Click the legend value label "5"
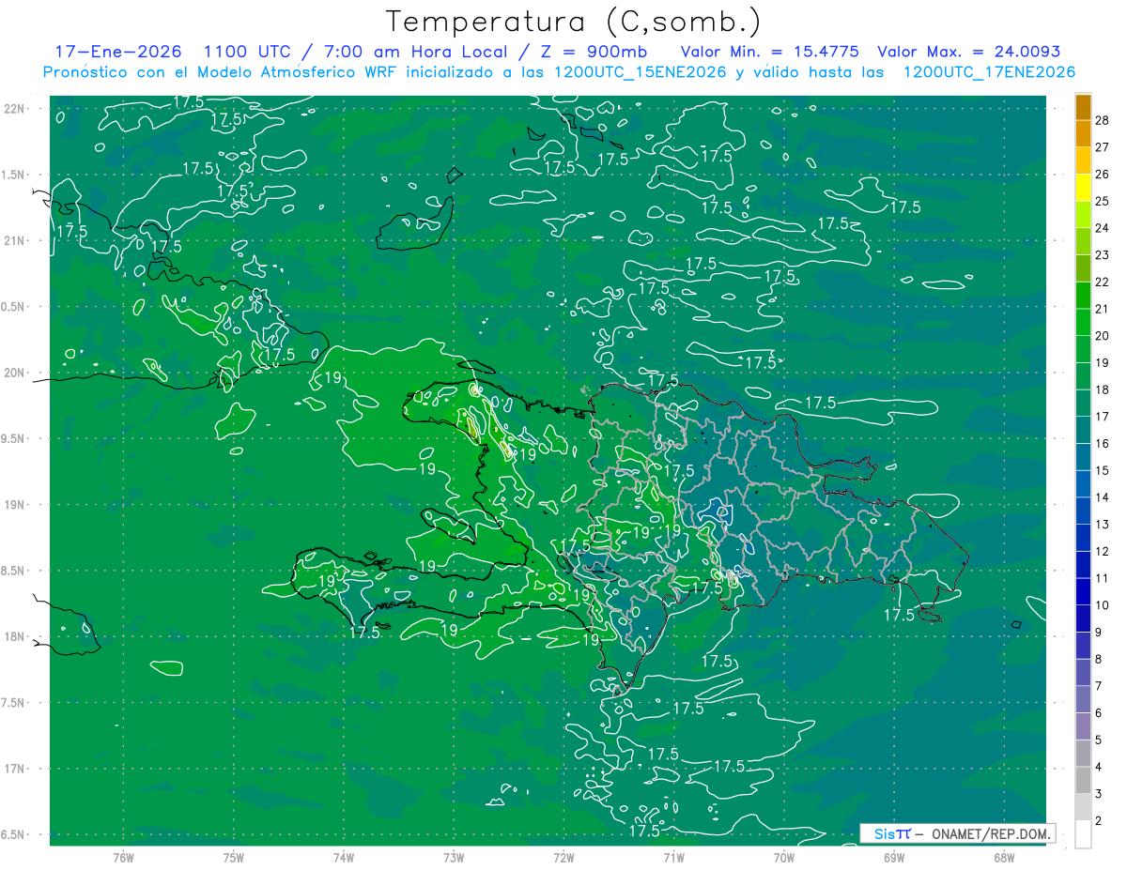1127x870 pixels. tap(1099, 740)
